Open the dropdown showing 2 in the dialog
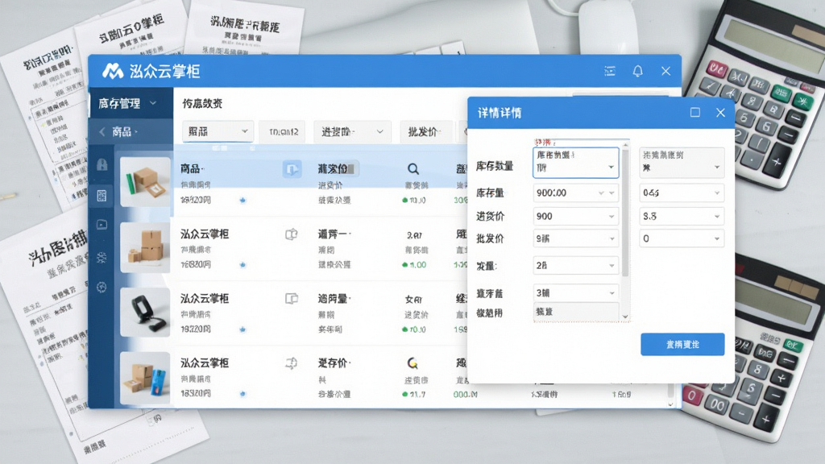 [x=575, y=266]
